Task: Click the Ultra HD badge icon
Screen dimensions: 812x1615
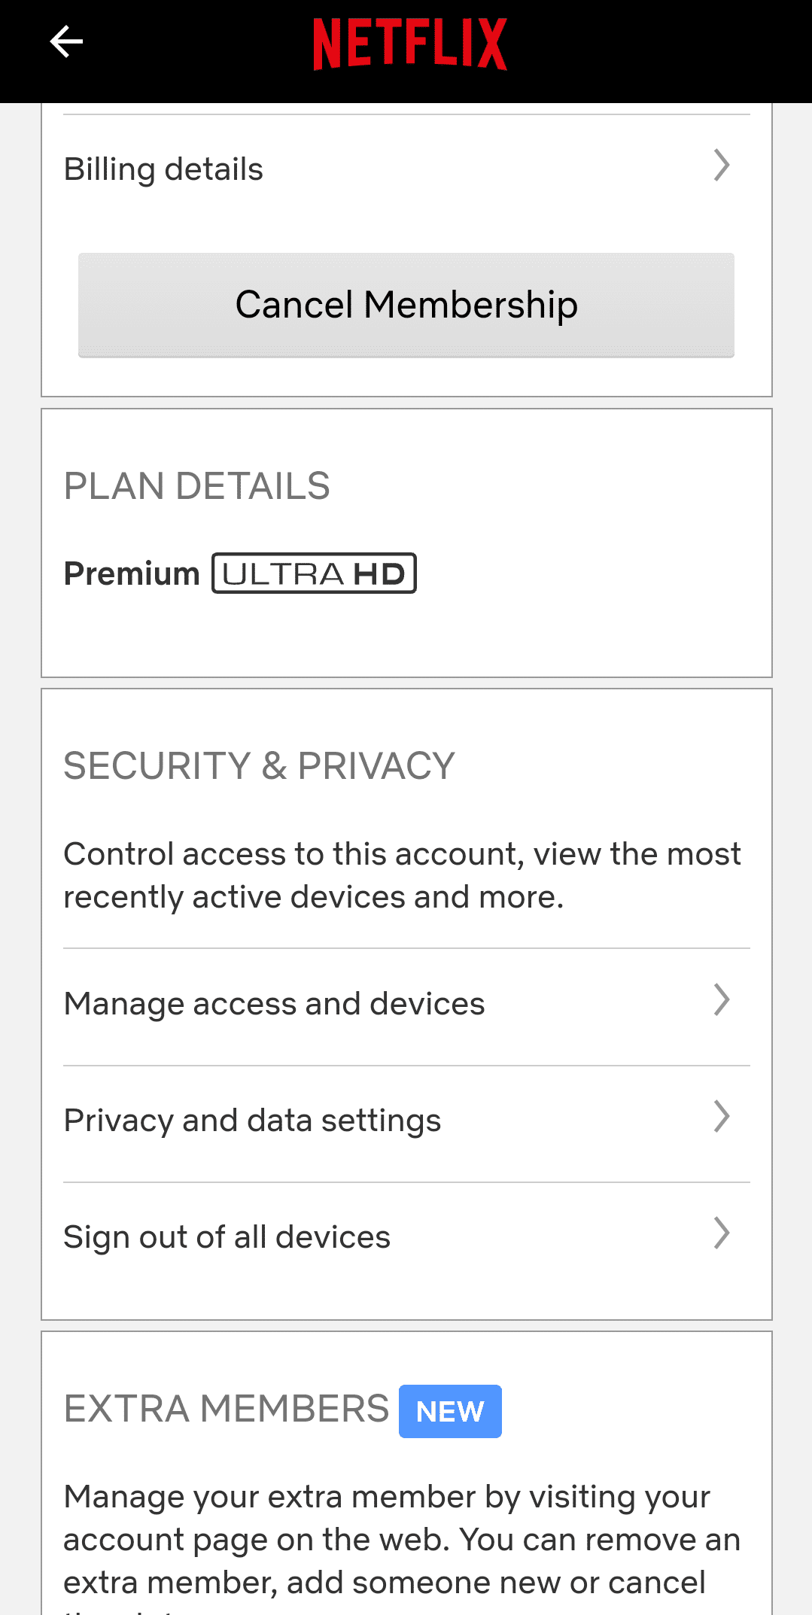Action: coord(314,573)
